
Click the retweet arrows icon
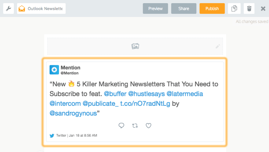pos(135,126)
